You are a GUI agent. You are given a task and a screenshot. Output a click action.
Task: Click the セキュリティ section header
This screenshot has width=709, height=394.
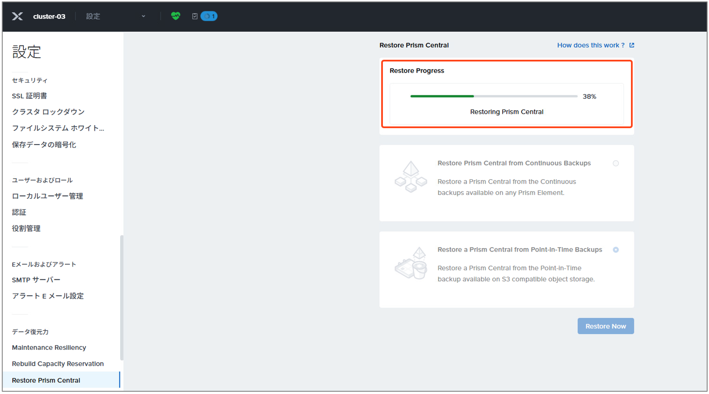(29, 80)
